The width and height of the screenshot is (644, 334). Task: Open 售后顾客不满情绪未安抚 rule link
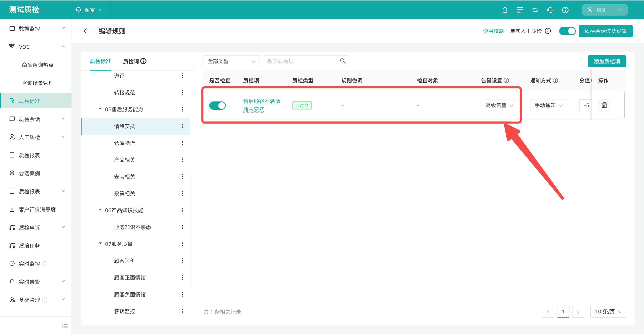click(x=262, y=105)
